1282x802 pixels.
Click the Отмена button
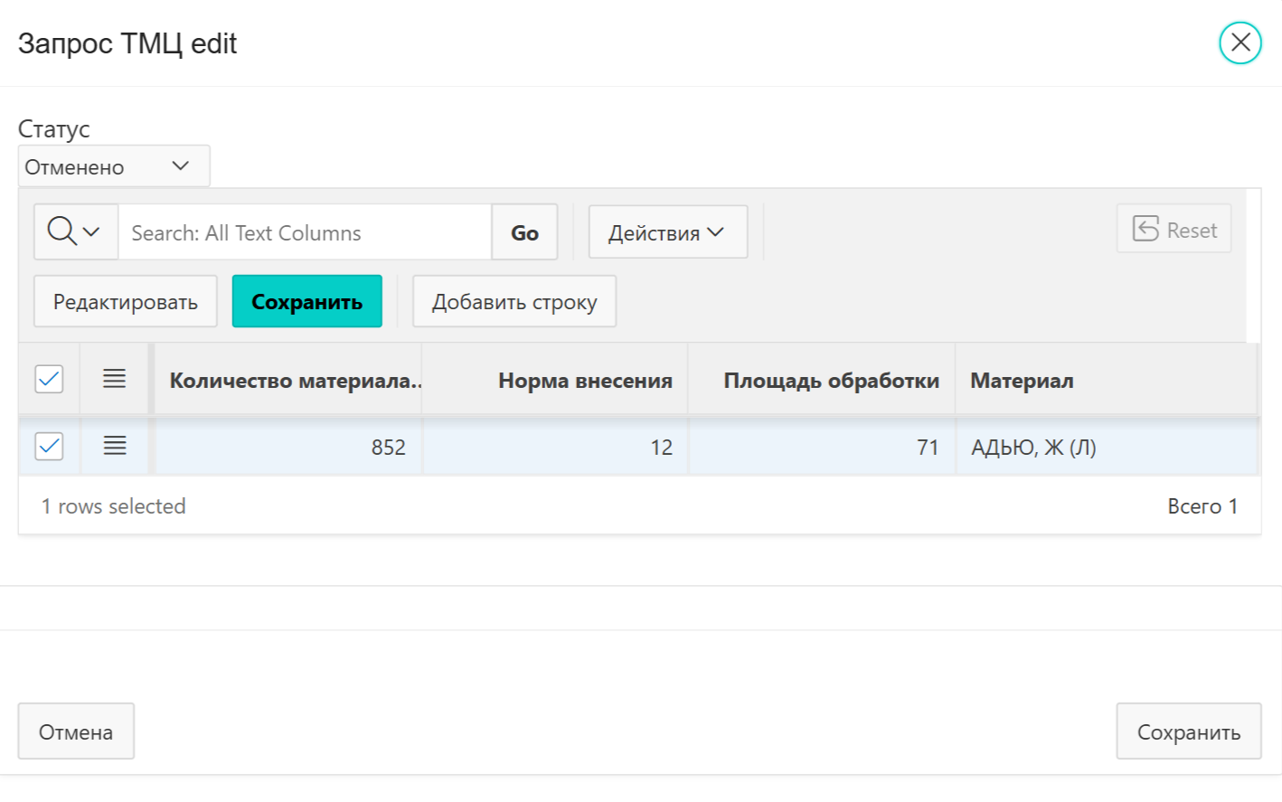(x=76, y=731)
